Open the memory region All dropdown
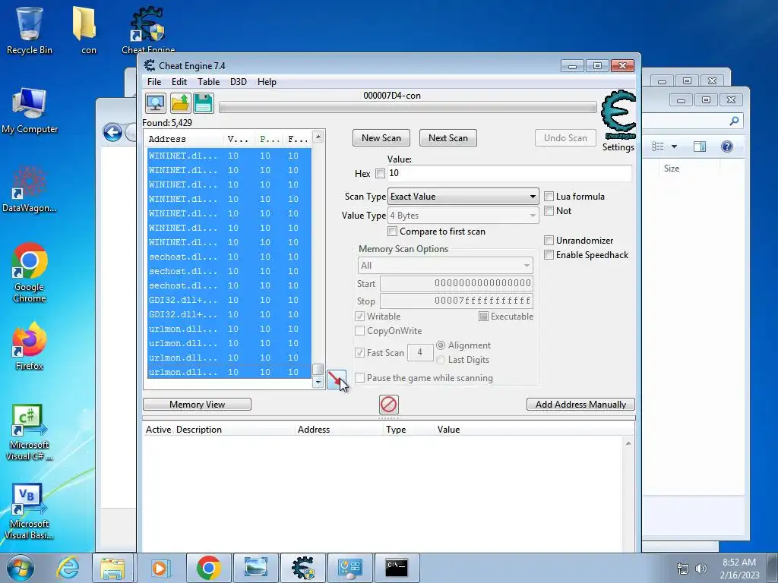778x583 pixels. pos(445,266)
